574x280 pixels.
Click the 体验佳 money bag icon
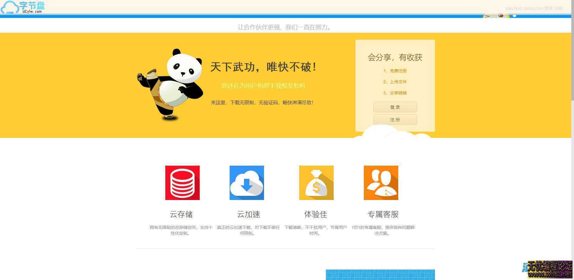[316, 182]
